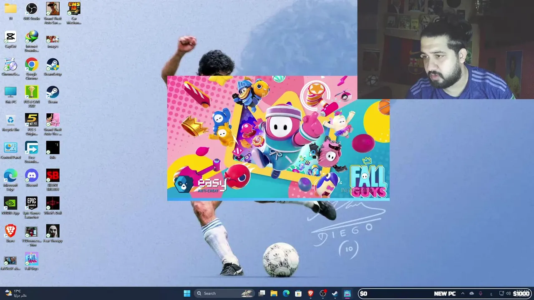This screenshot has height=300, width=534.
Task: Open the Windows Start menu
Action: (x=187, y=293)
